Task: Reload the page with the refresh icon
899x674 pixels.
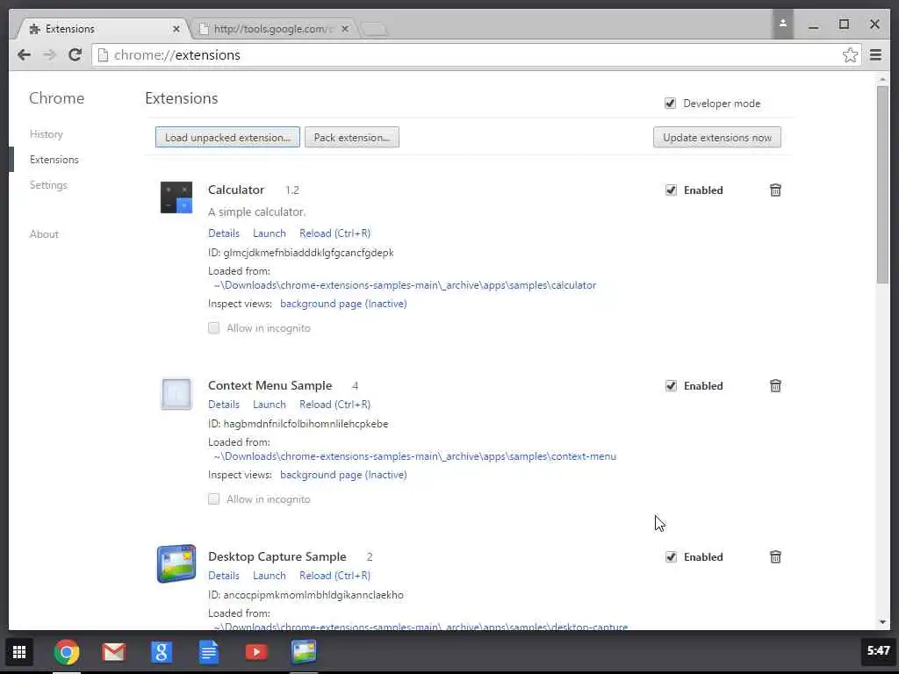Action: click(76, 55)
